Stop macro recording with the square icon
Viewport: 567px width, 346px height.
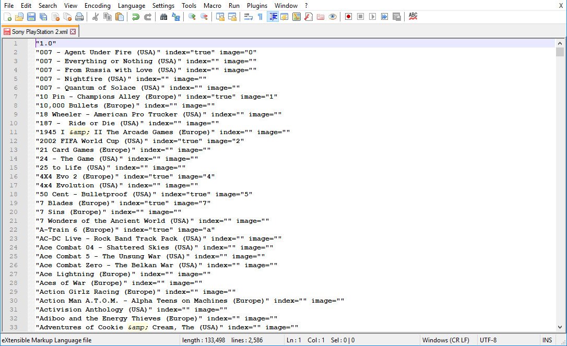[x=361, y=17]
